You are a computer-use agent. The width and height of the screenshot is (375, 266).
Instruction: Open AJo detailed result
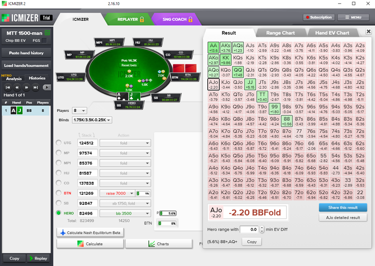point(343,217)
